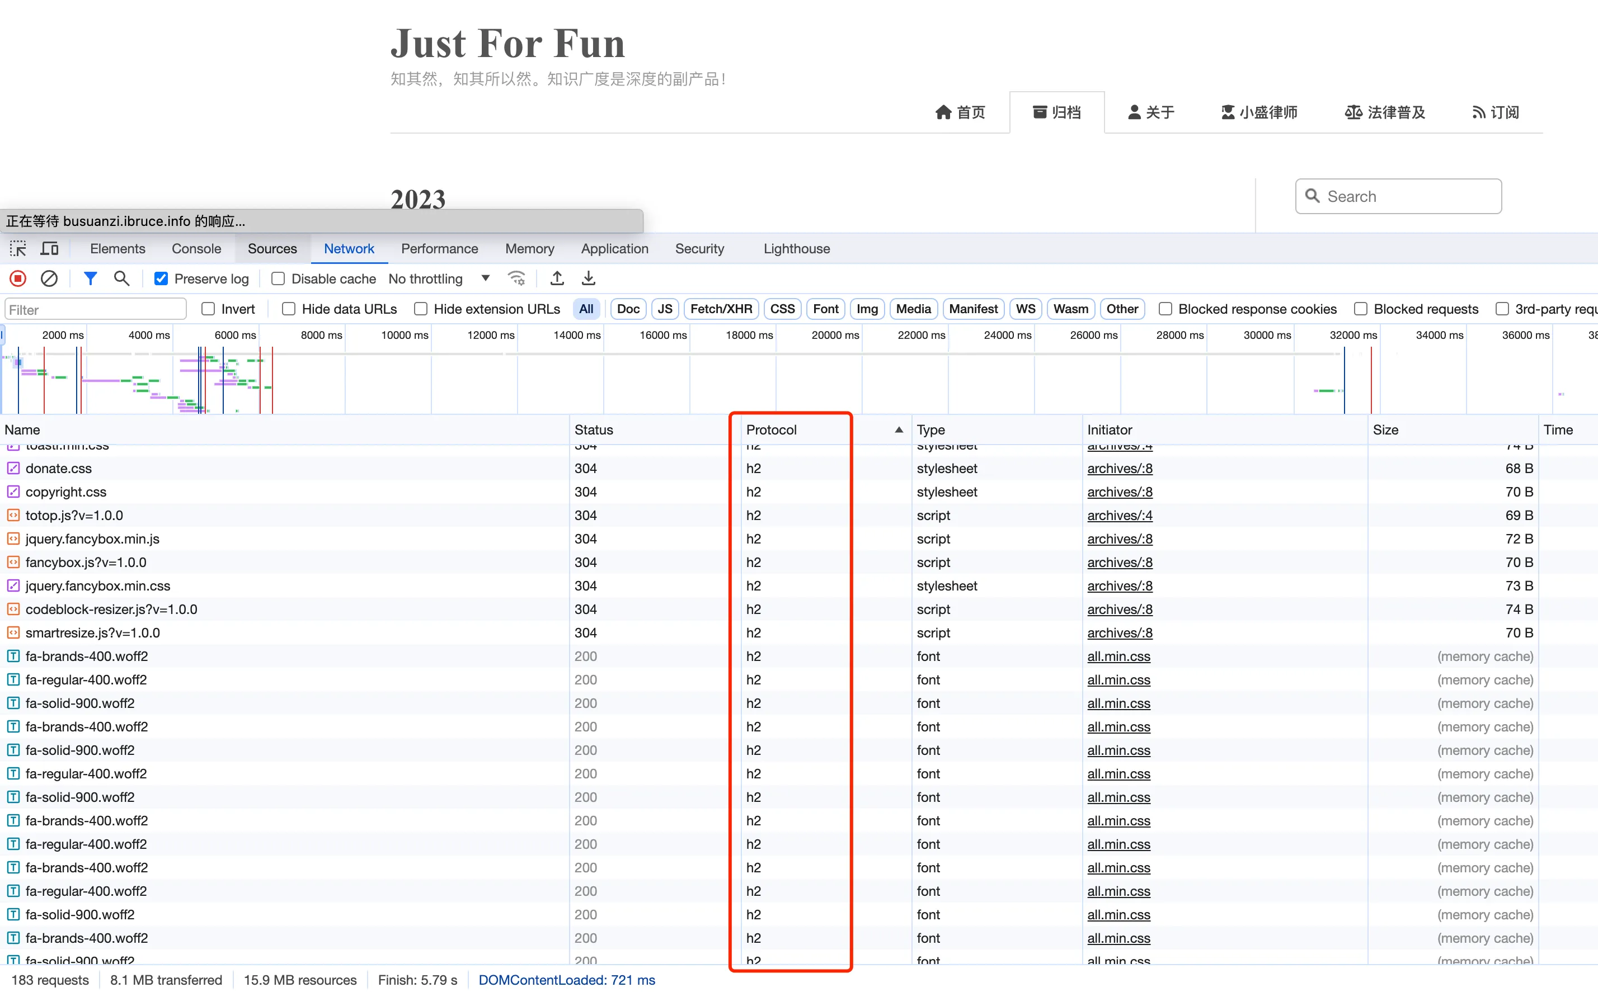This screenshot has height=992, width=1598.
Task: Click the device toolbar toggle icon
Action: [49, 248]
